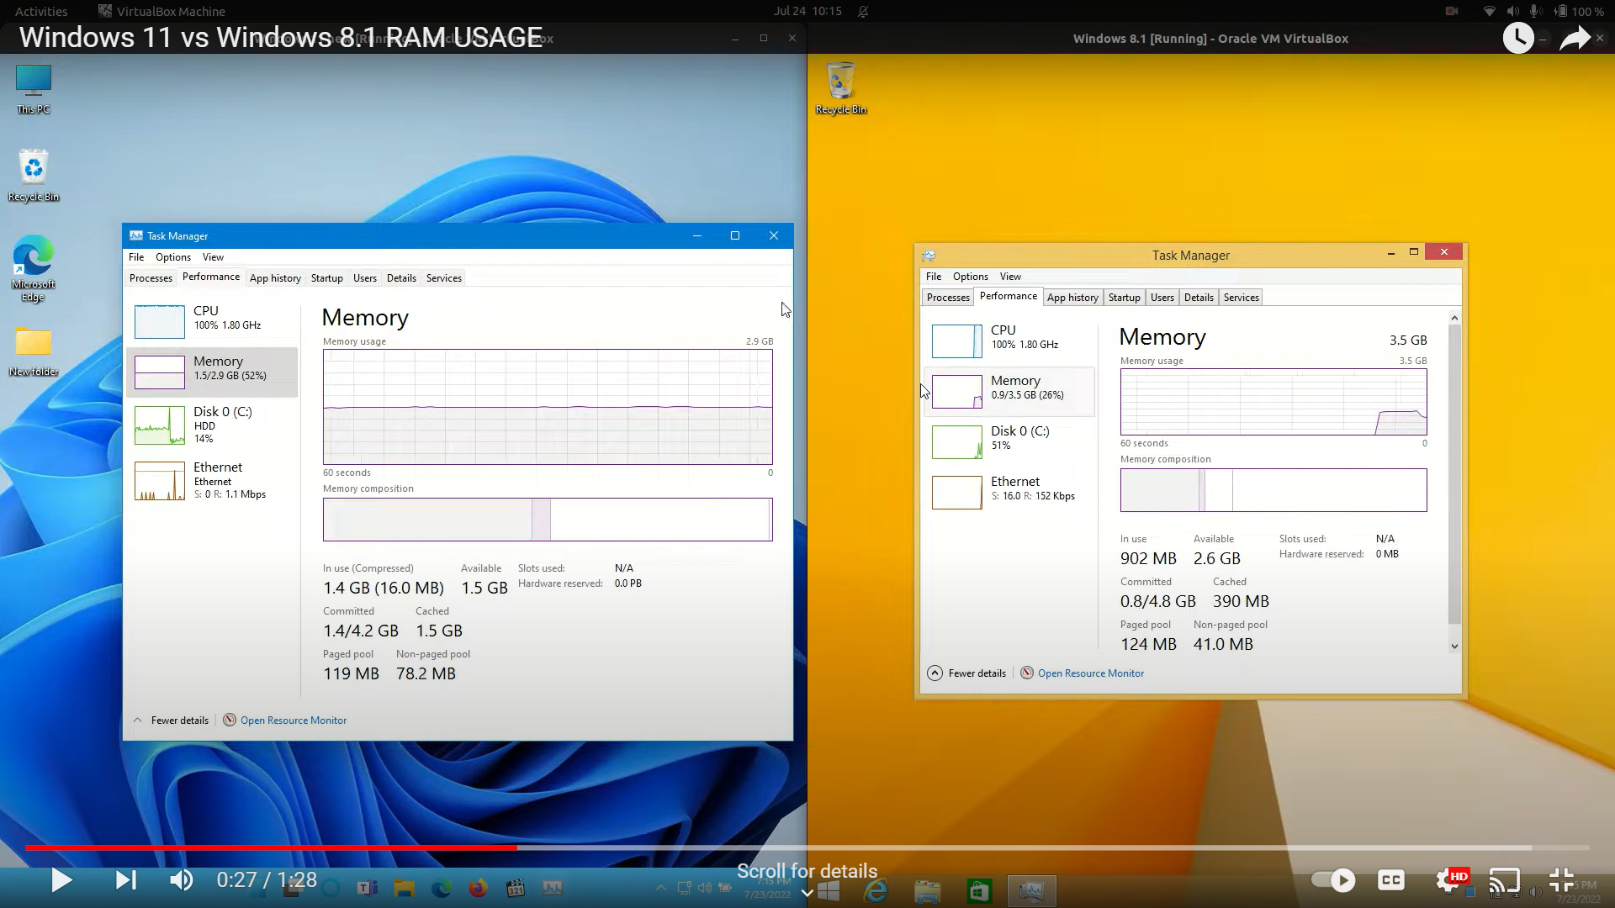Screen dimensions: 1615x908
Task: Exit full screen mode
Action: click(x=1561, y=880)
